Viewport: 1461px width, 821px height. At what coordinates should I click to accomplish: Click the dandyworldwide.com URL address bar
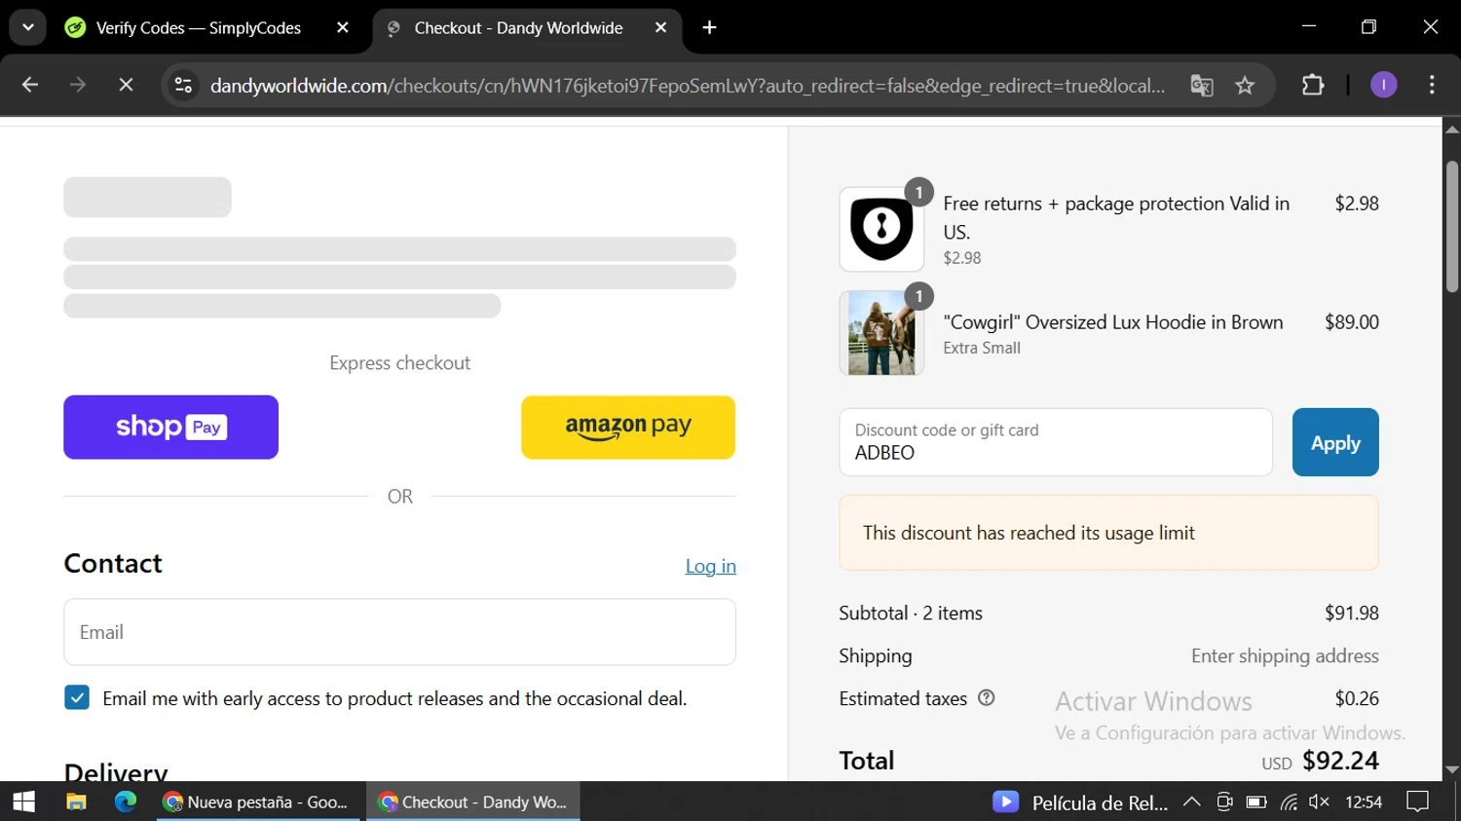[687, 86]
